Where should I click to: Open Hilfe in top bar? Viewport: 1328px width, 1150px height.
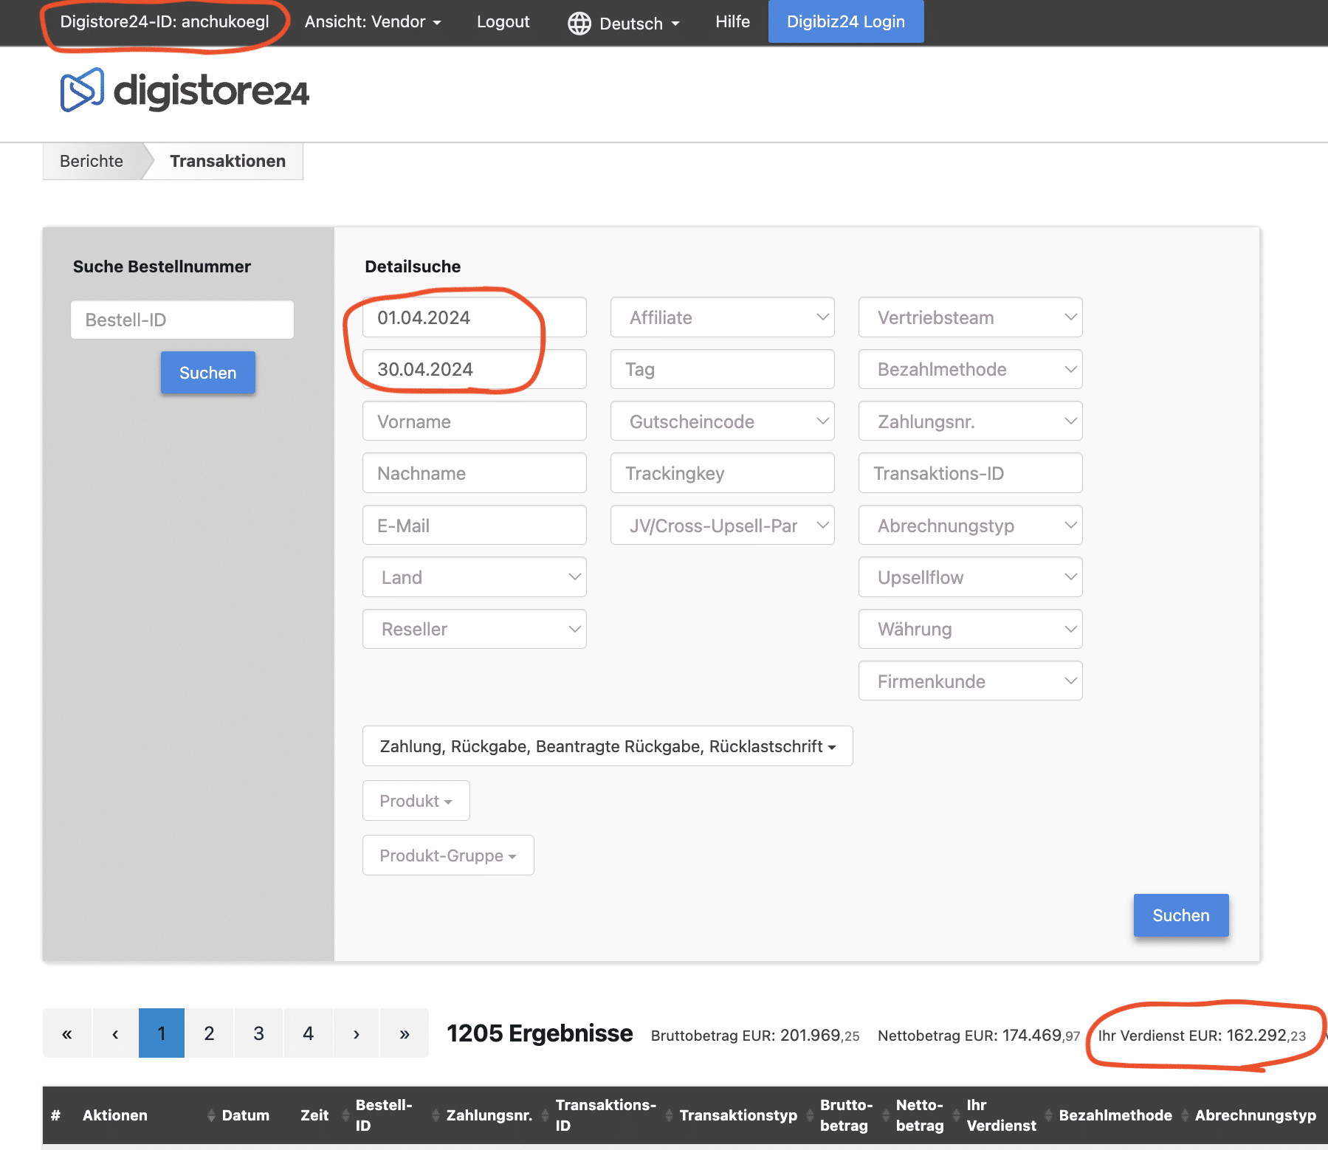coord(732,22)
